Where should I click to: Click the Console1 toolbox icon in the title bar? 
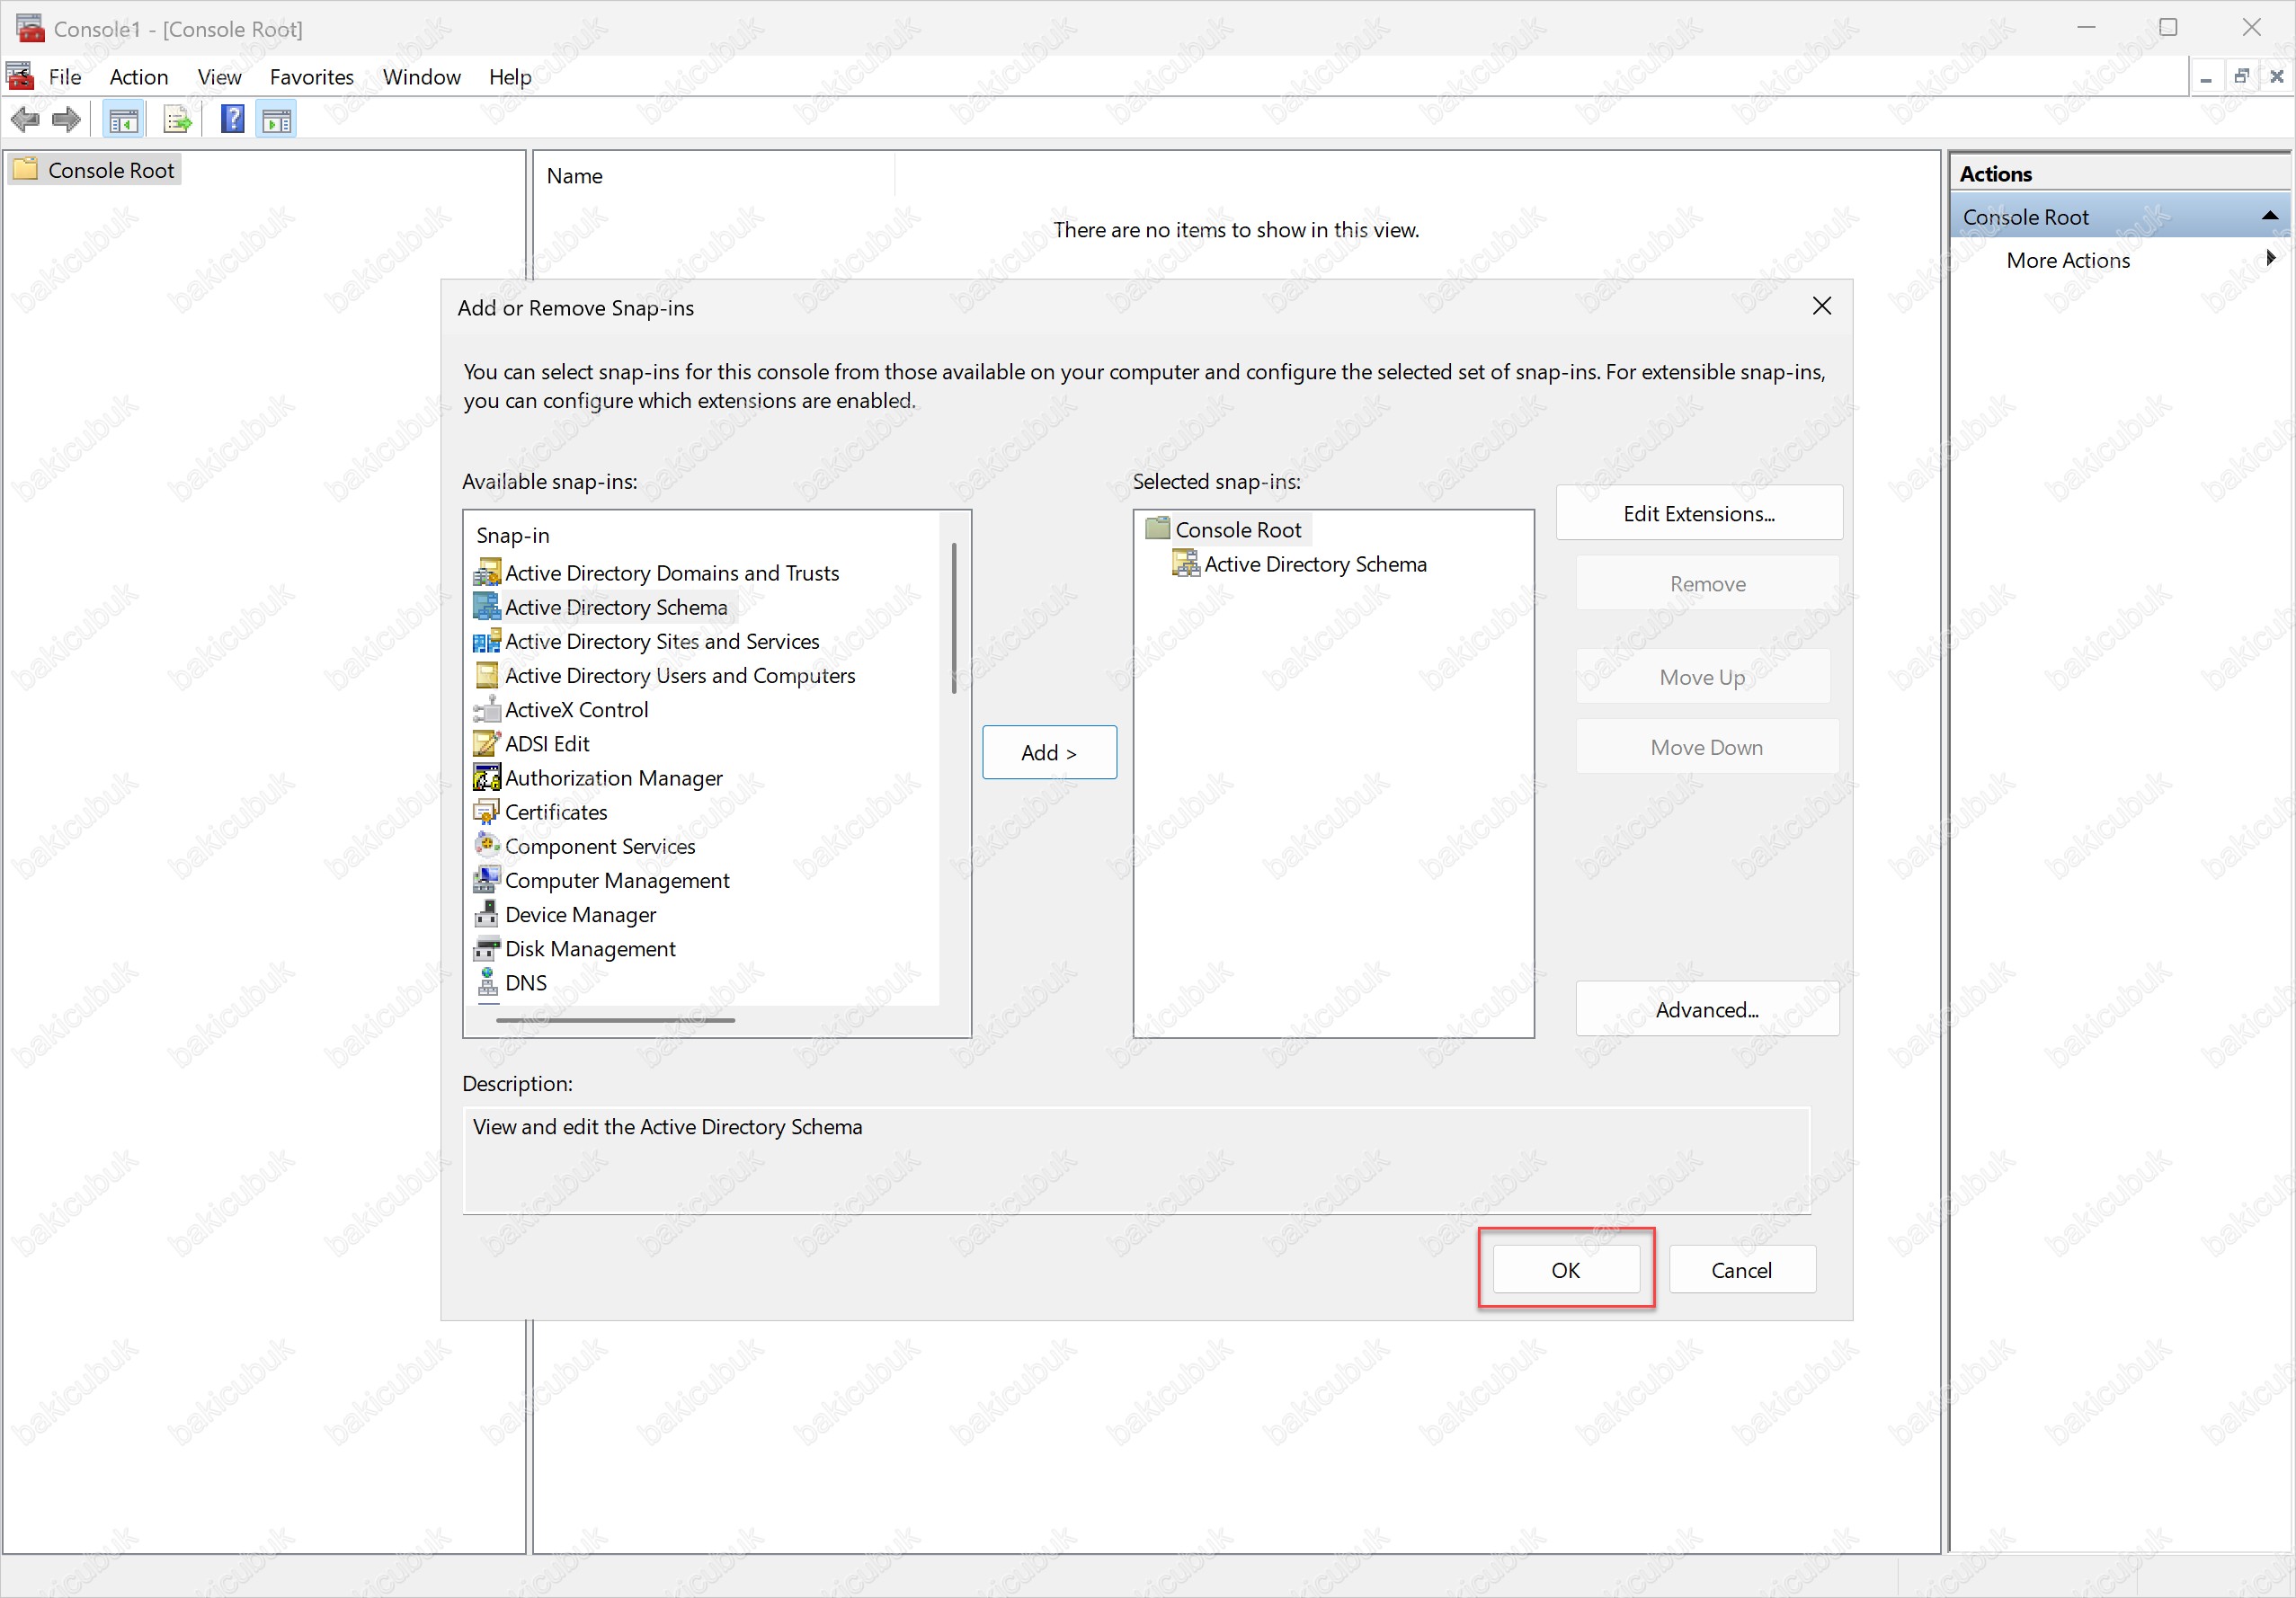click(x=30, y=28)
